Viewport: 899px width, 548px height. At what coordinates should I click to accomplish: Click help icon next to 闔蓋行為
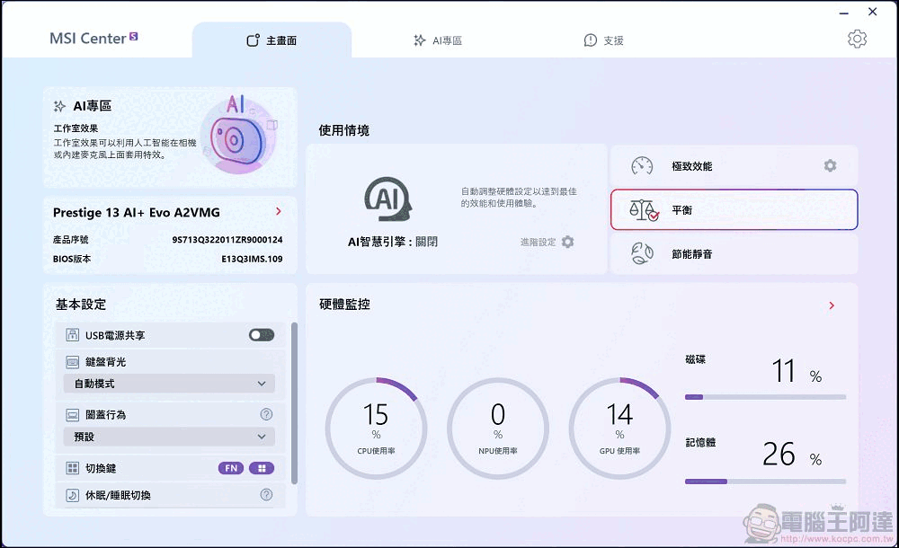[266, 415]
